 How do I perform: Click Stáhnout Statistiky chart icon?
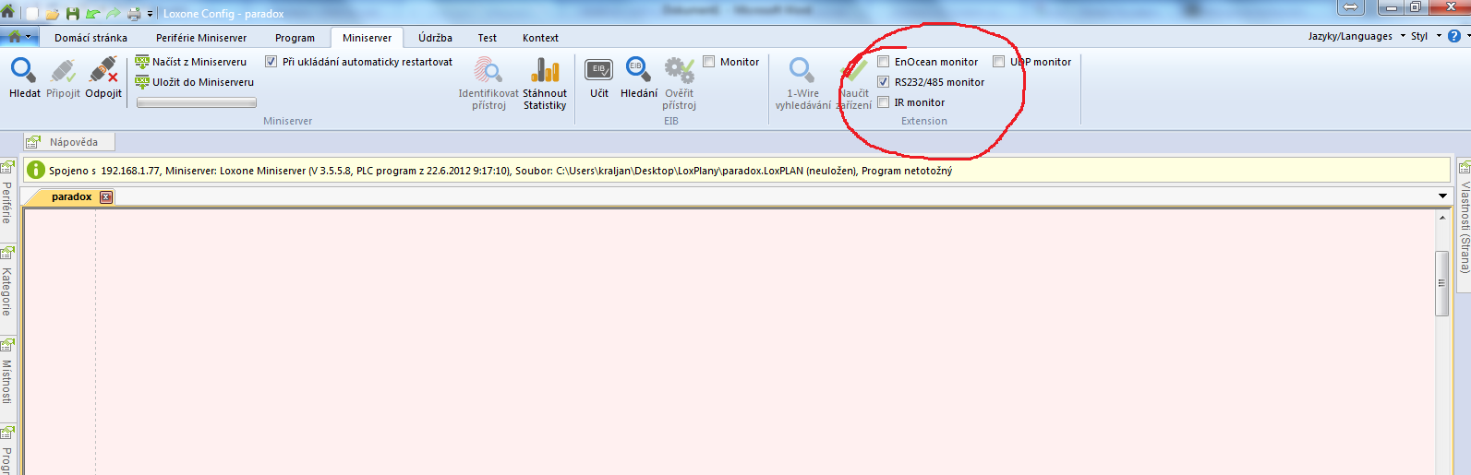545,71
